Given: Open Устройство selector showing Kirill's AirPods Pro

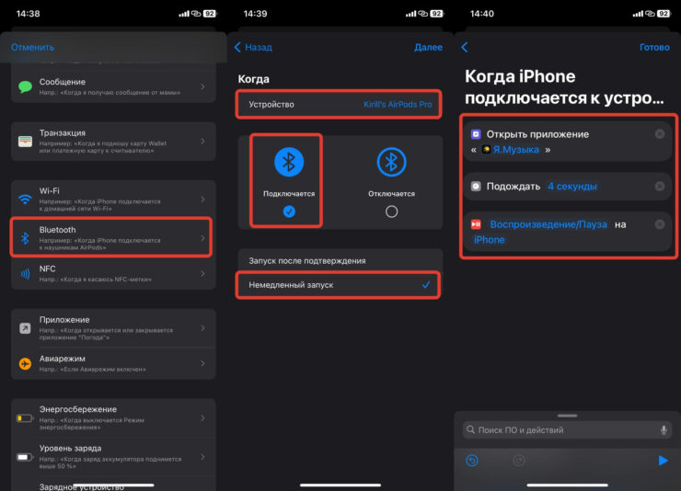Looking at the screenshot, I should tap(339, 104).
